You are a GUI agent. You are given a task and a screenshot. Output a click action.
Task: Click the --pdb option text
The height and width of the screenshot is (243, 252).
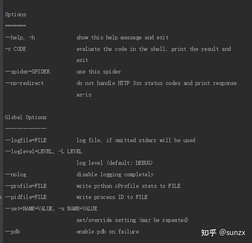(13, 231)
